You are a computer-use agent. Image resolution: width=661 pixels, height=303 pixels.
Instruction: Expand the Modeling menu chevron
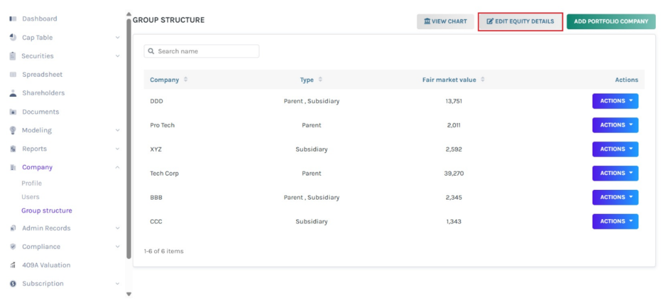click(117, 131)
